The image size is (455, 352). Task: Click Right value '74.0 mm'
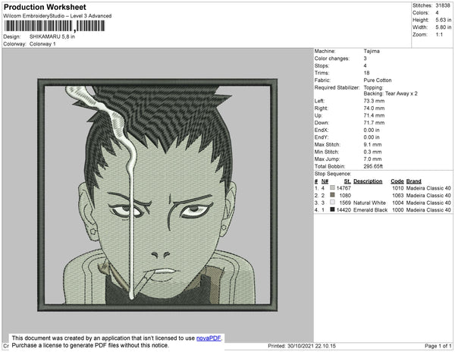374,108
